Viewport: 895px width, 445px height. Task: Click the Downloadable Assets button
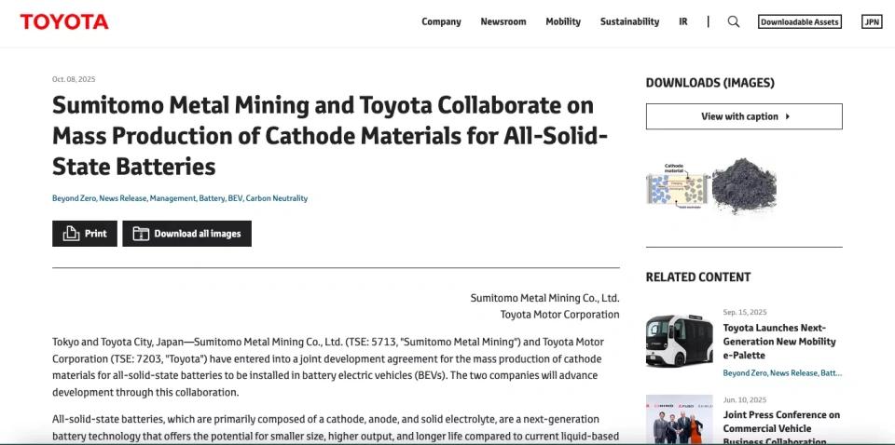tap(799, 21)
